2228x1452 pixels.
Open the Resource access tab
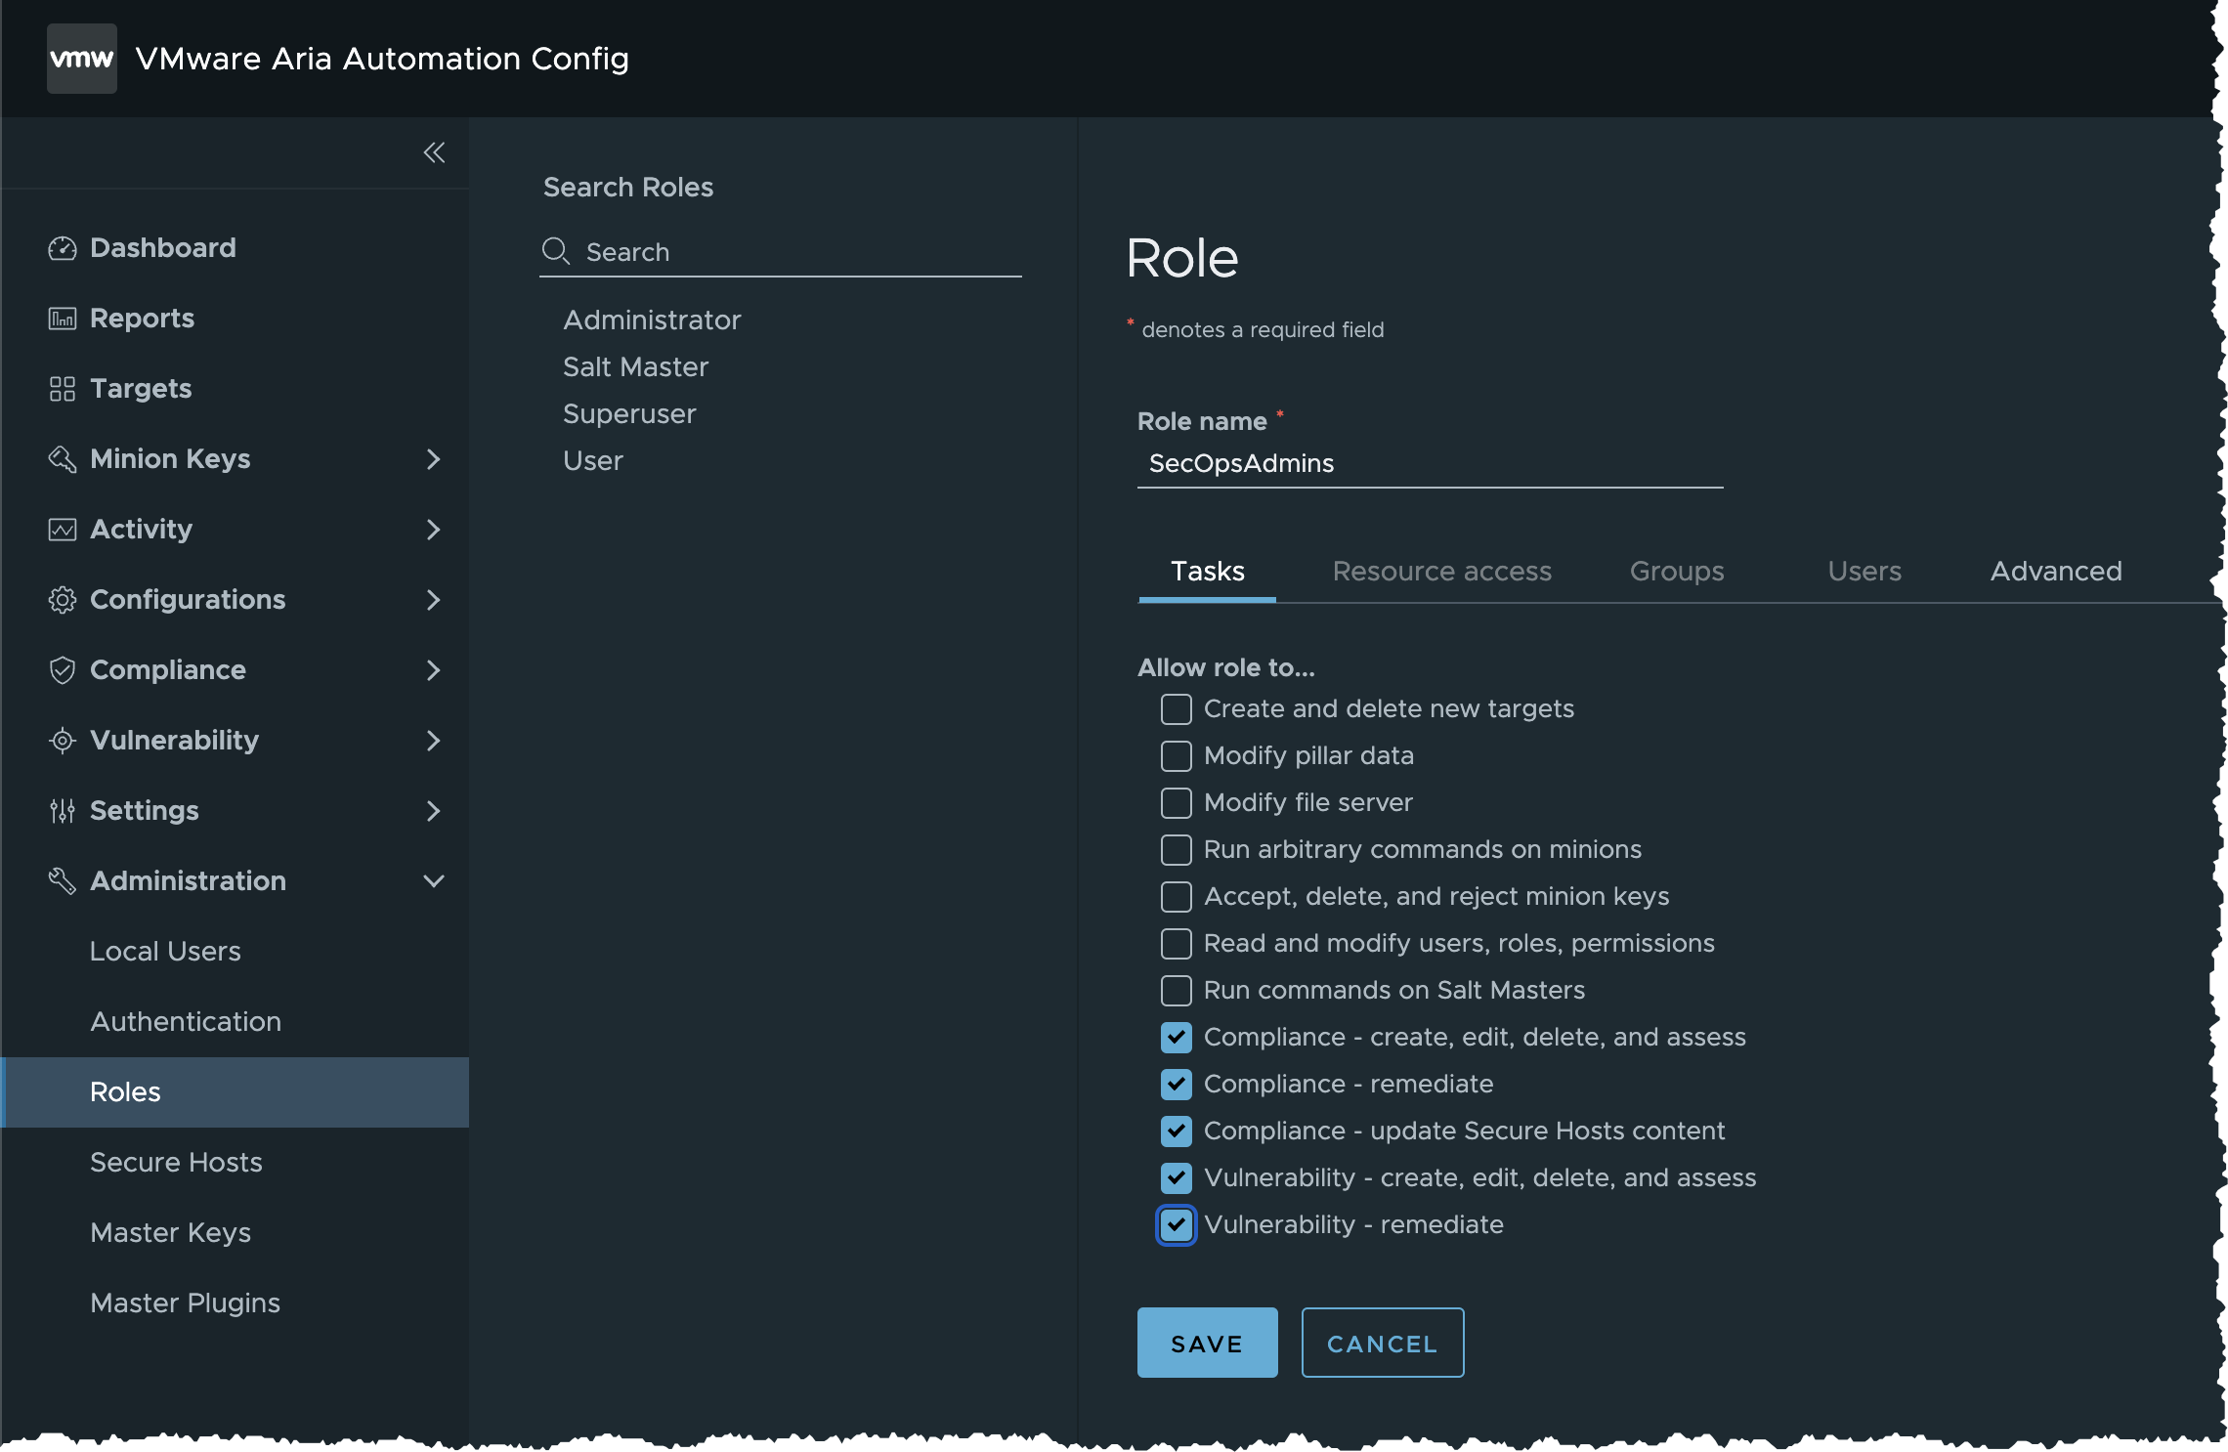click(1442, 572)
